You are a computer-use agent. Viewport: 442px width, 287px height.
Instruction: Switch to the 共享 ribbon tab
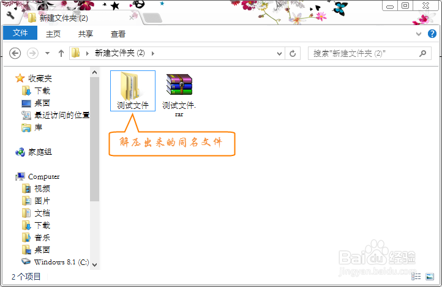point(86,34)
